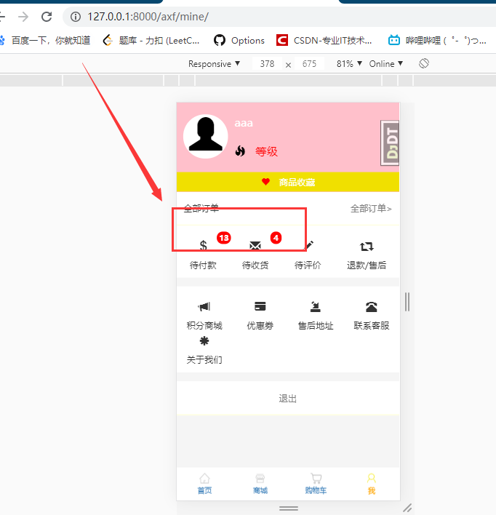Open 待付款 label
The width and height of the screenshot is (496, 515).
203,265
